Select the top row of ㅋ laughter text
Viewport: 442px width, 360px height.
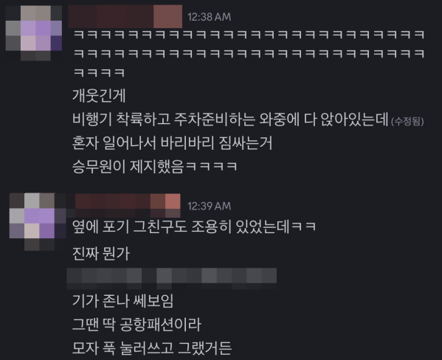tap(249, 35)
